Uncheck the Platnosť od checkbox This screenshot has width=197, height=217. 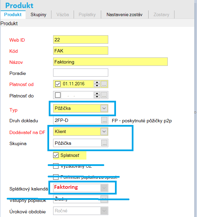pyautogui.click(x=58, y=84)
